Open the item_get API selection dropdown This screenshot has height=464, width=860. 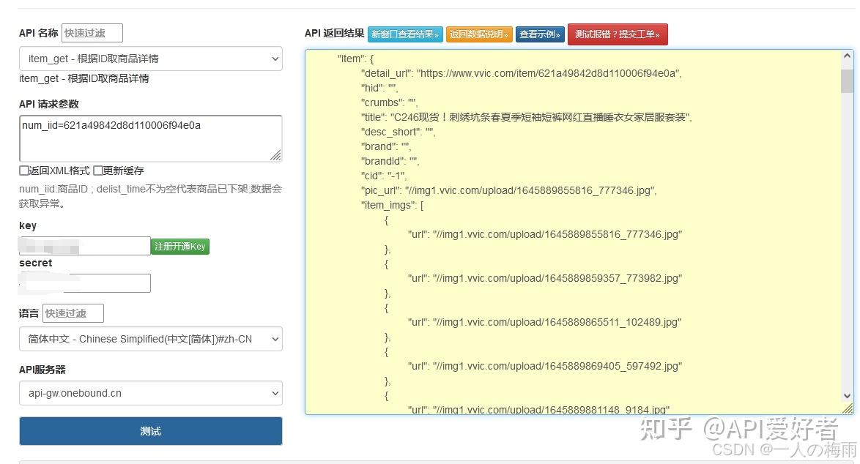(x=150, y=59)
